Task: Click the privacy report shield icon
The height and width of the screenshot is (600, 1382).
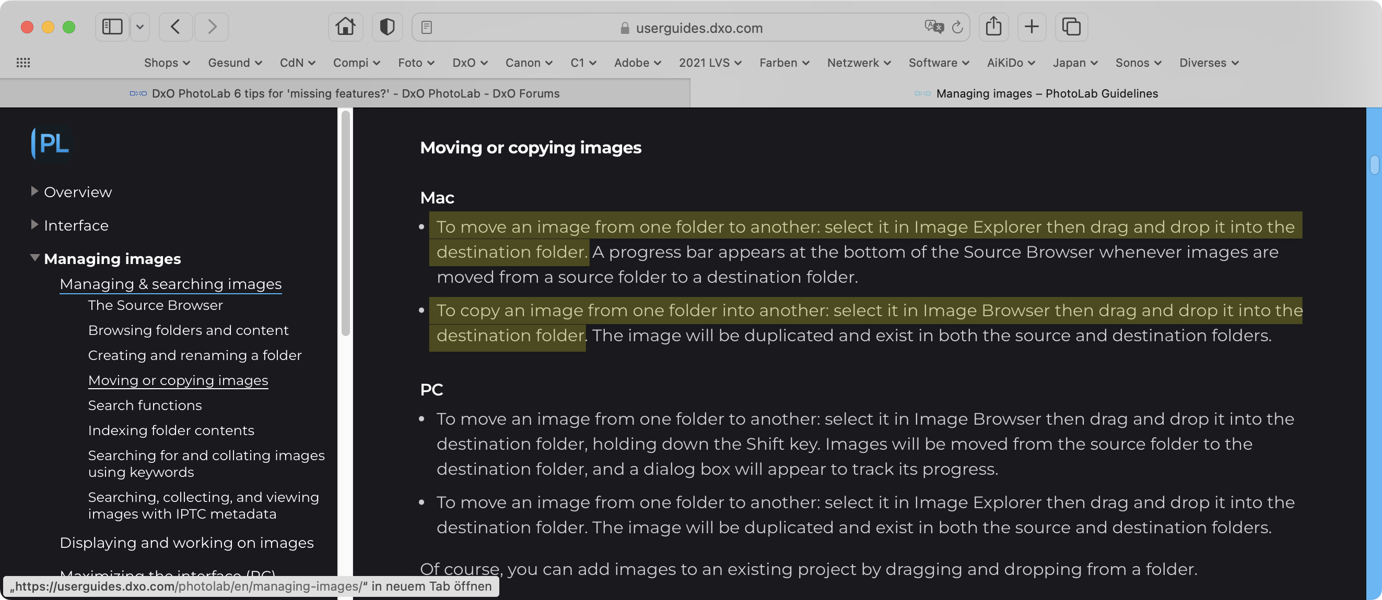Action: pyautogui.click(x=387, y=27)
